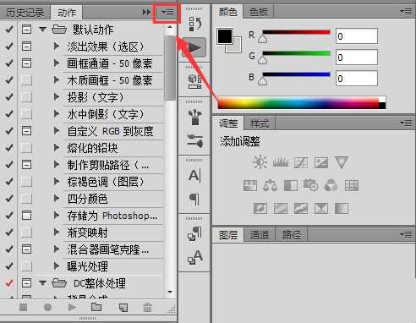Open the Brush settings panel icon
The image size is (416, 323).
pyautogui.click(x=194, y=141)
